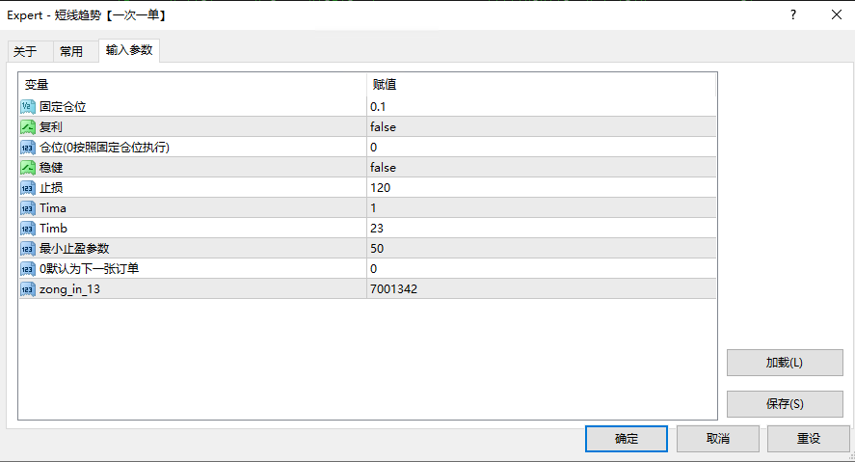Select the 复利 false value cell
Image resolution: width=855 pixels, height=462 pixels.
[x=540, y=127]
